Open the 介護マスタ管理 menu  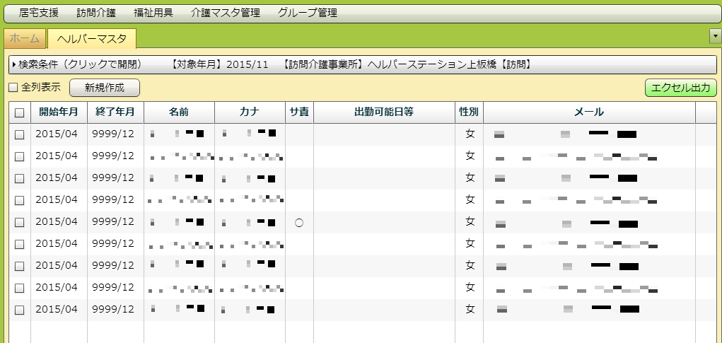click(225, 13)
